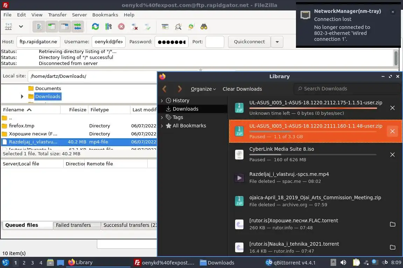Go forward in Library window

[x=180, y=89]
